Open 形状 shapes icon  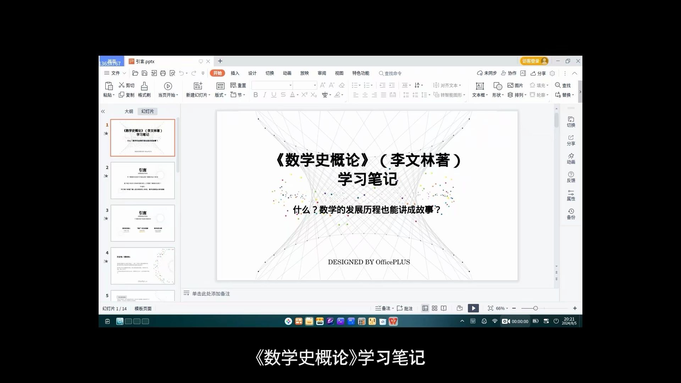point(498,86)
